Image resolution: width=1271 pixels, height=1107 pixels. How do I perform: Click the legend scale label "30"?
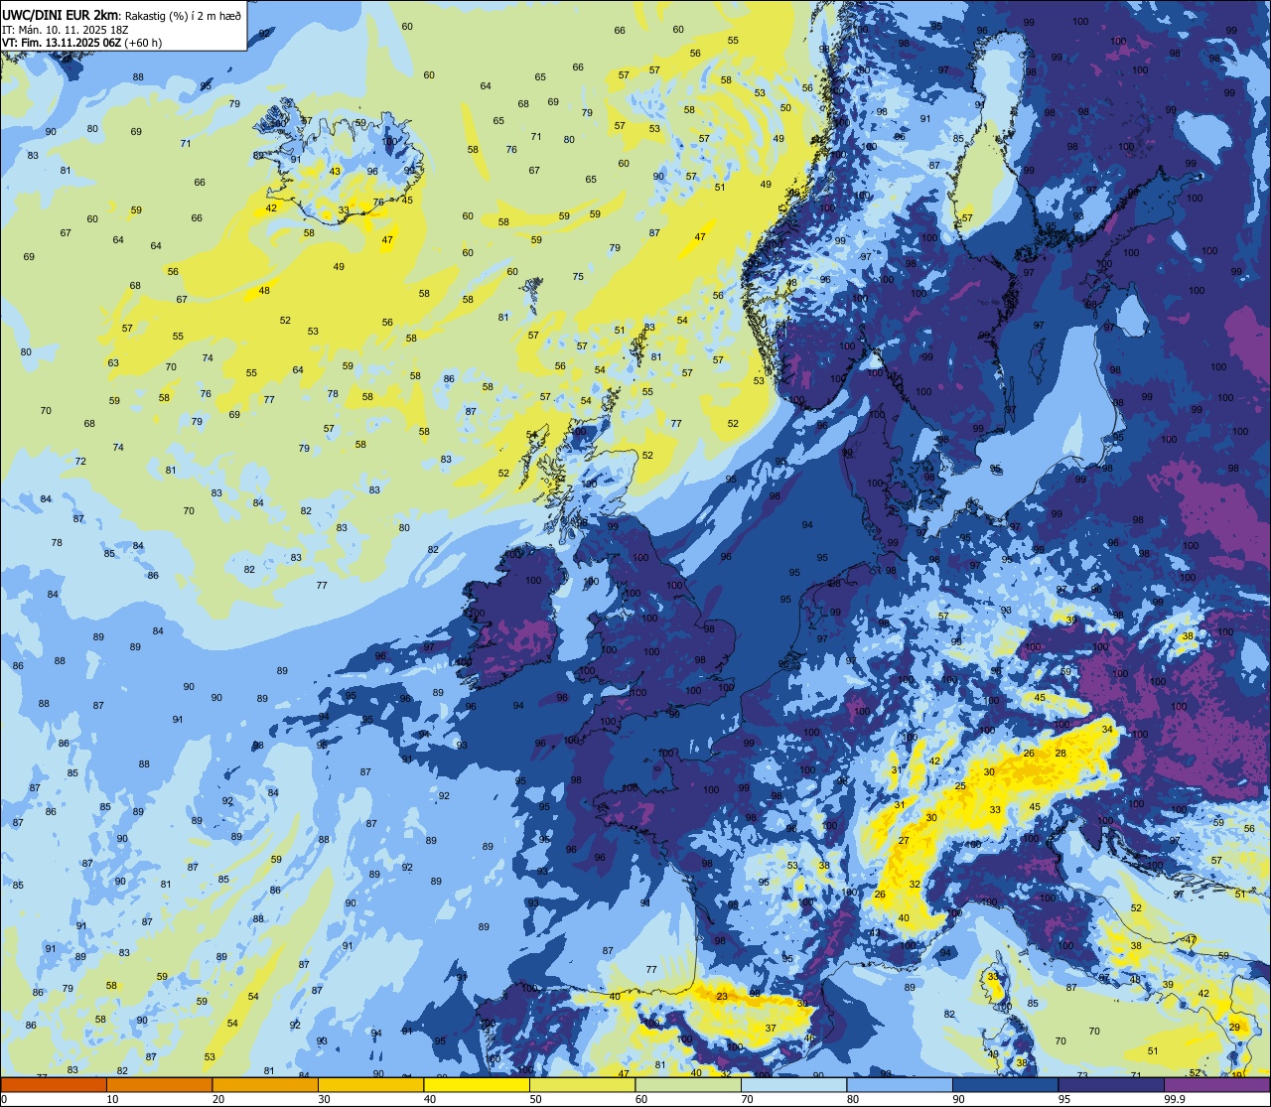[324, 1100]
